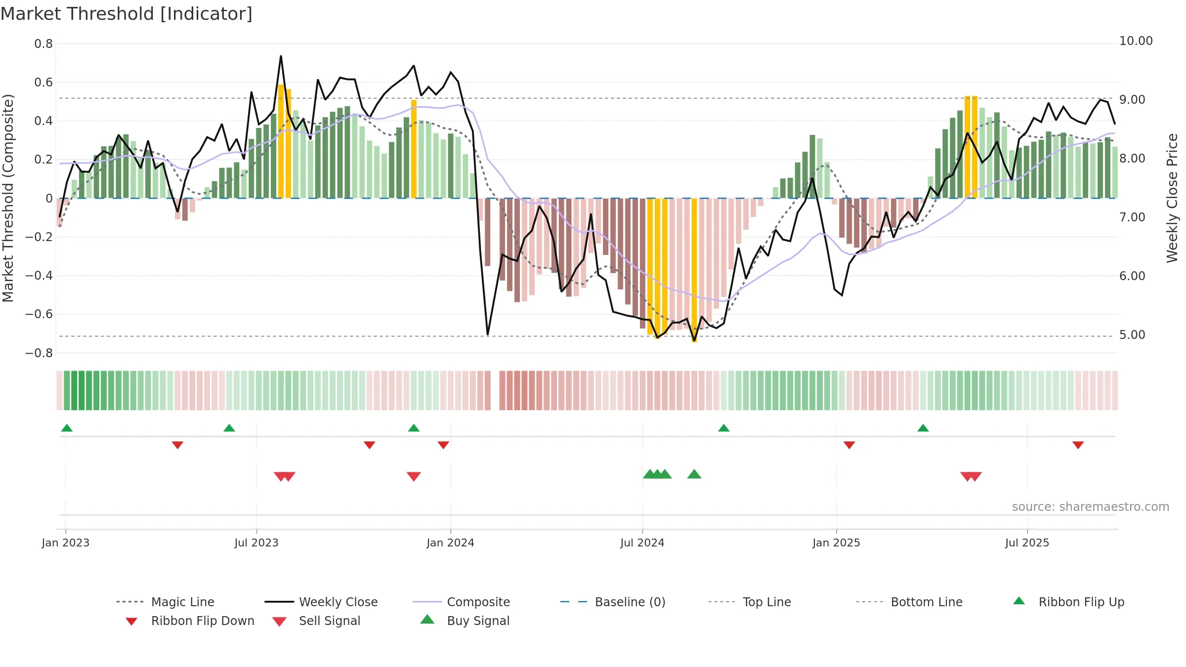Screen dimensions: 1186x667
Task: Toggle the Ribbon Flip Up legend entry
Action: (1068, 602)
